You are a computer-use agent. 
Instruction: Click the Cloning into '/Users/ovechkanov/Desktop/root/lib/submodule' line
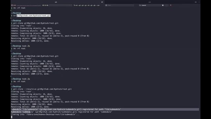pyautogui.click(x=45, y=114)
